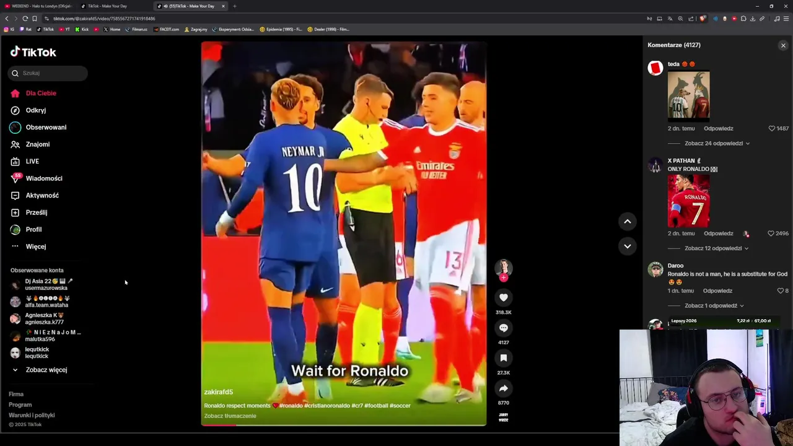793x446 pixels.
Task: Open a new browser tab
Action: click(234, 6)
